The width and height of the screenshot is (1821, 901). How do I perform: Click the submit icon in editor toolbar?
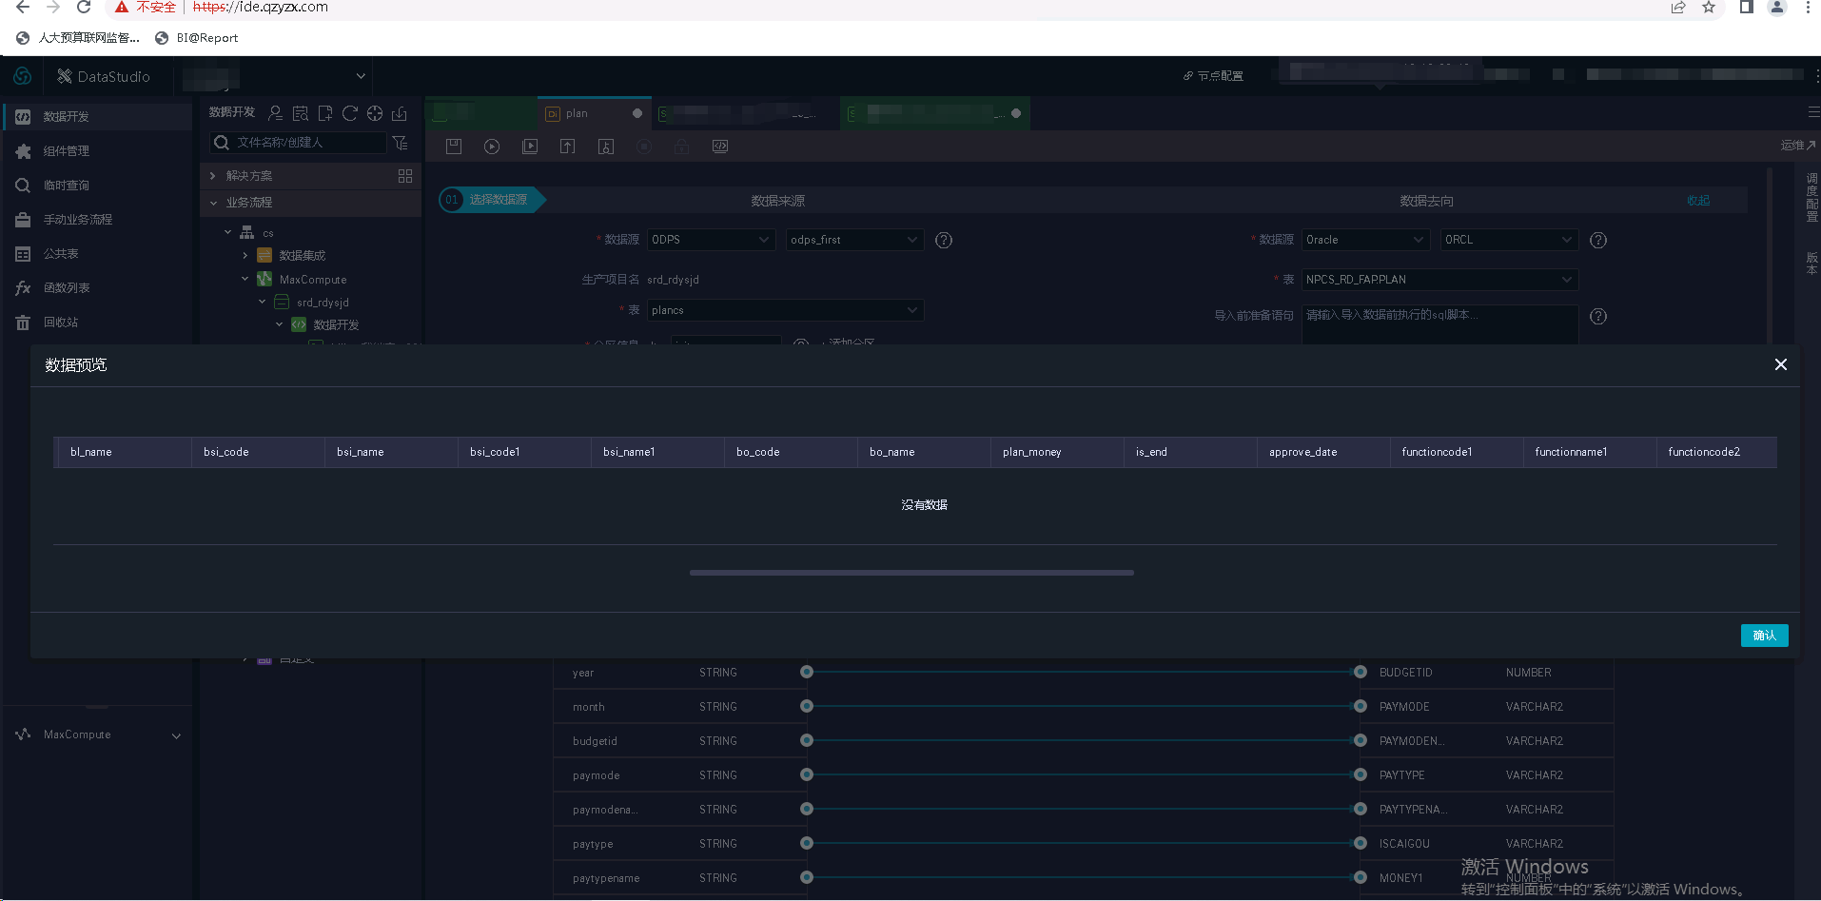568,147
